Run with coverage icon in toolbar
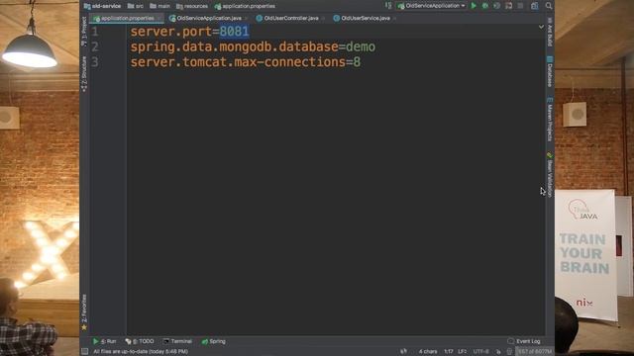This screenshot has height=356, width=634. pyautogui.click(x=497, y=6)
